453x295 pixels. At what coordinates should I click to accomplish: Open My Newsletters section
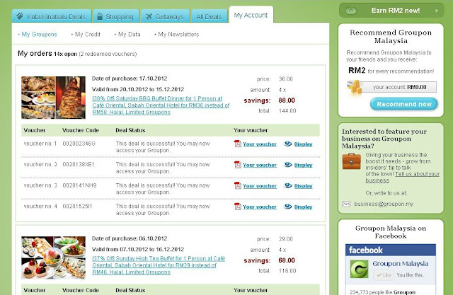coord(177,35)
